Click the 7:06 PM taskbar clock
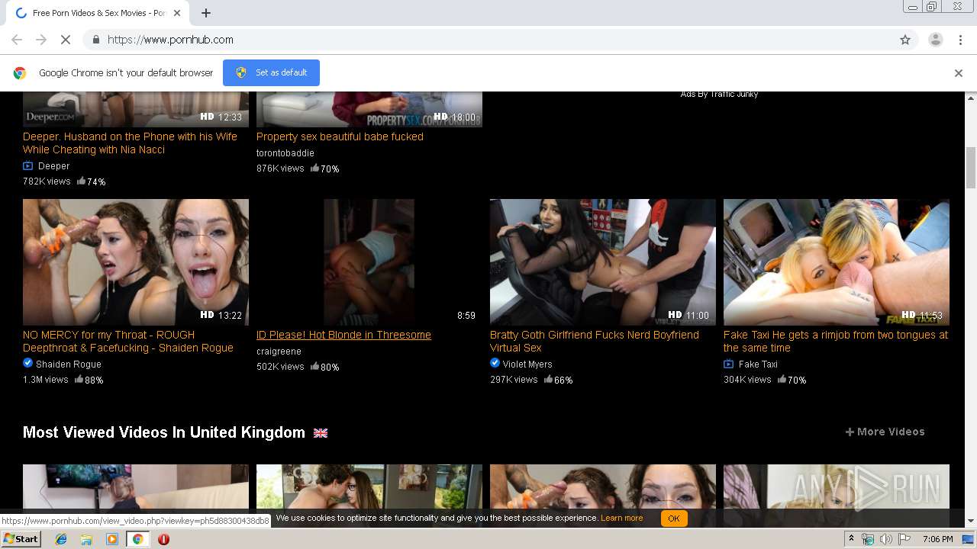977x549 pixels. 938,539
